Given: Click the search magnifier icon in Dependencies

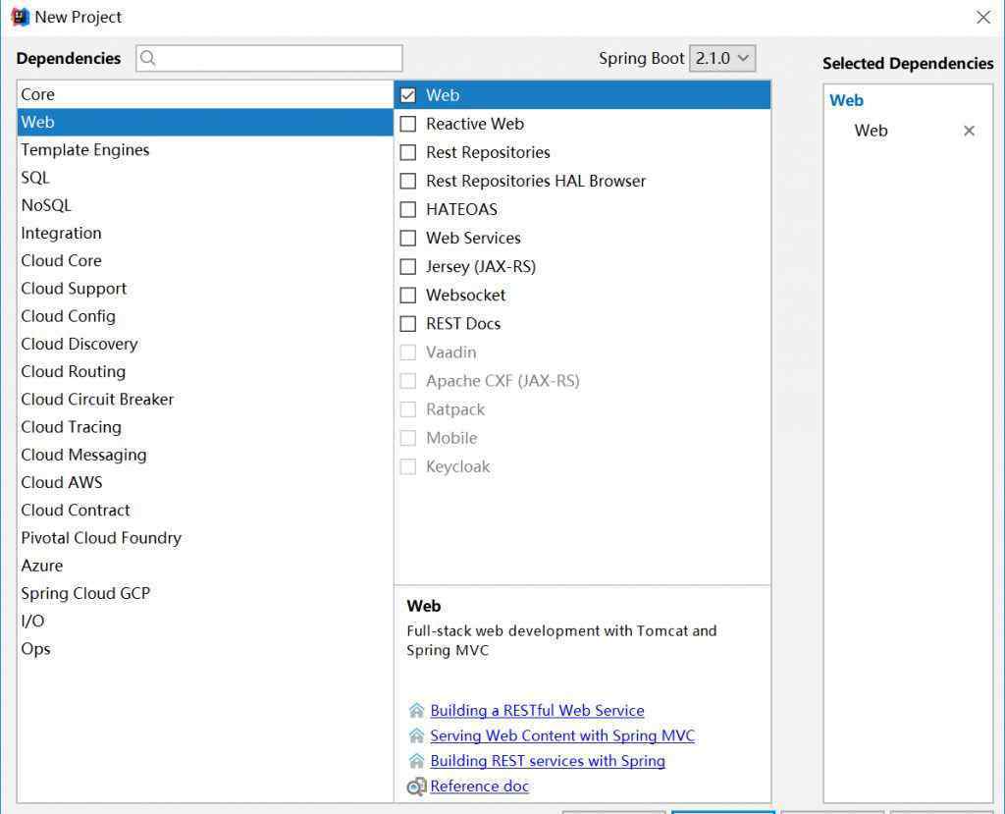Looking at the screenshot, I should pyautogui.click(x=147, y=58).
